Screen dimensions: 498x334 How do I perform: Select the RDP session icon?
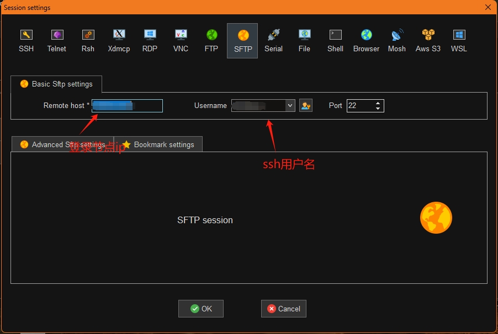pyautogui.click(x=150, y=41)
